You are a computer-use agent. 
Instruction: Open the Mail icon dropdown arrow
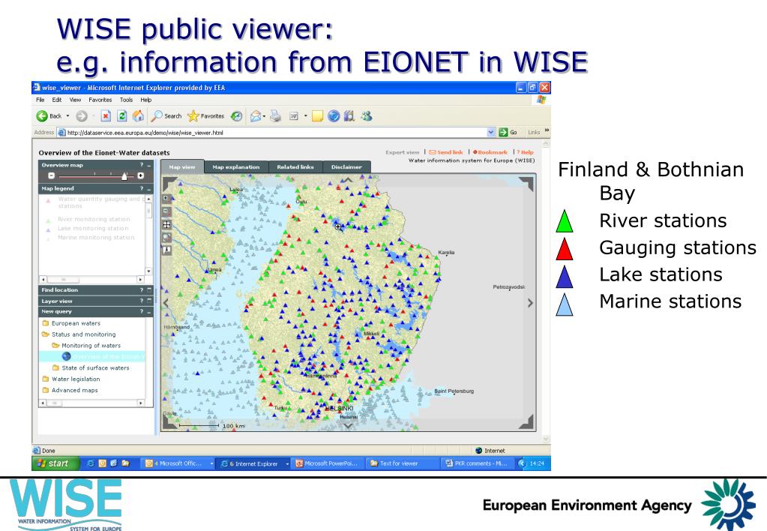point(264,116)
